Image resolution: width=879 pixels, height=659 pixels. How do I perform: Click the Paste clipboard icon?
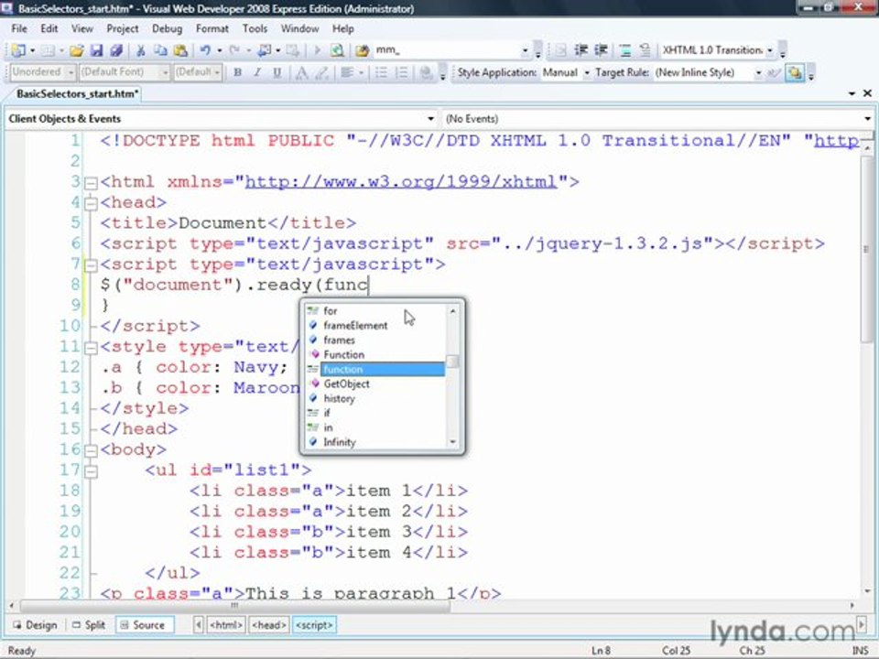point(180,50)
